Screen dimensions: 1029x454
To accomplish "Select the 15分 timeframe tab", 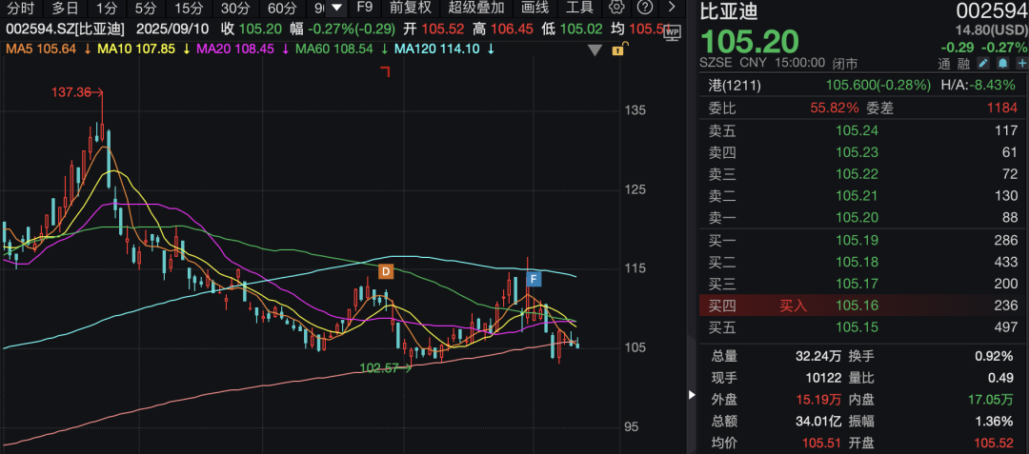I will point(189,8).
